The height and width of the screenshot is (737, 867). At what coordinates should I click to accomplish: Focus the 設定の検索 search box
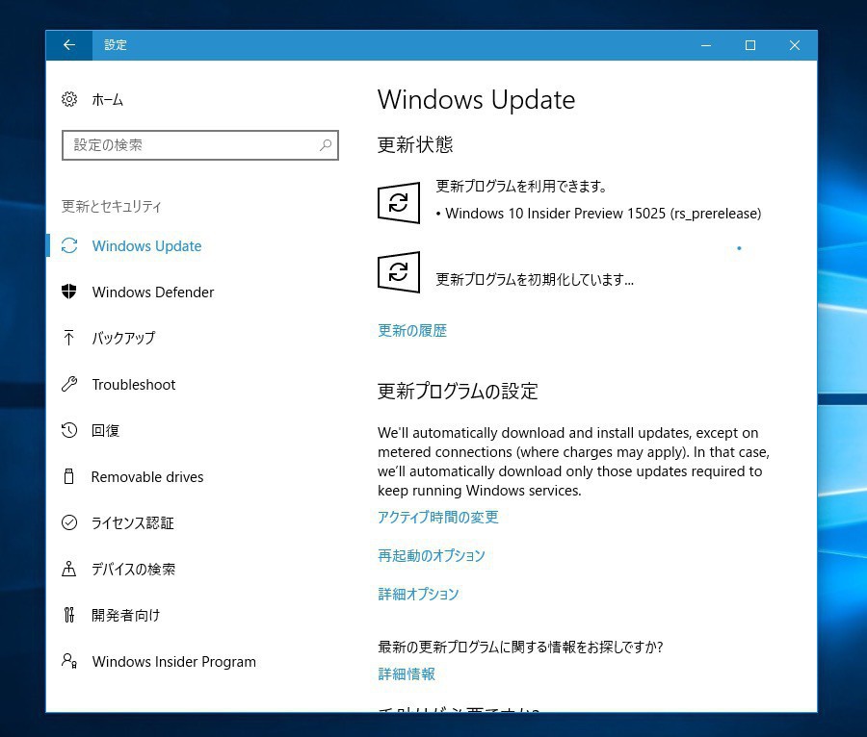tap(200, 145)
